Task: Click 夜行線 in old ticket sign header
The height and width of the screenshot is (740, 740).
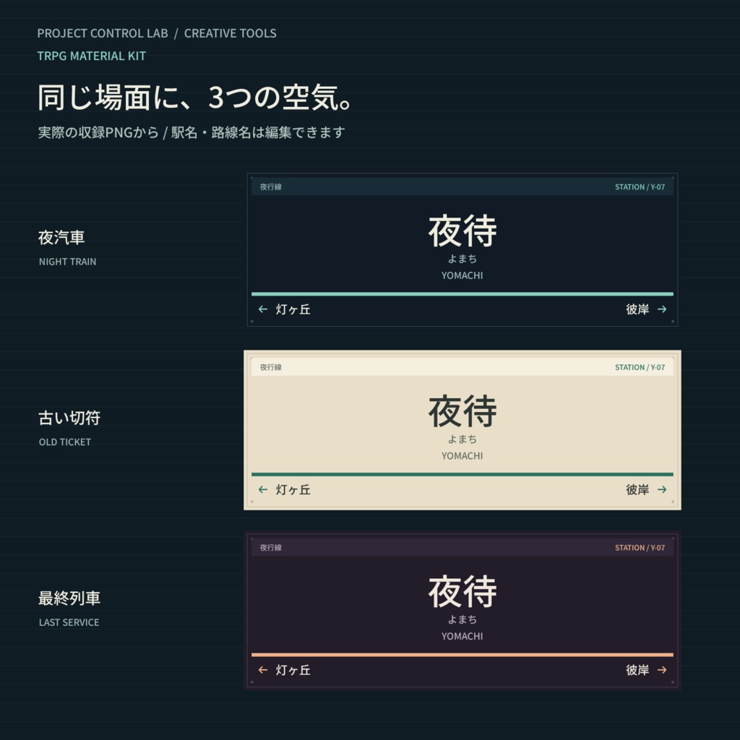Action: [x=270, y=367]
